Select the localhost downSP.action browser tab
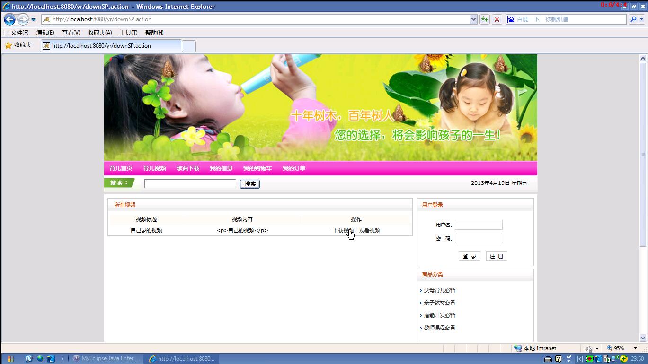648x364 pixels. click(x=111, y=46)
